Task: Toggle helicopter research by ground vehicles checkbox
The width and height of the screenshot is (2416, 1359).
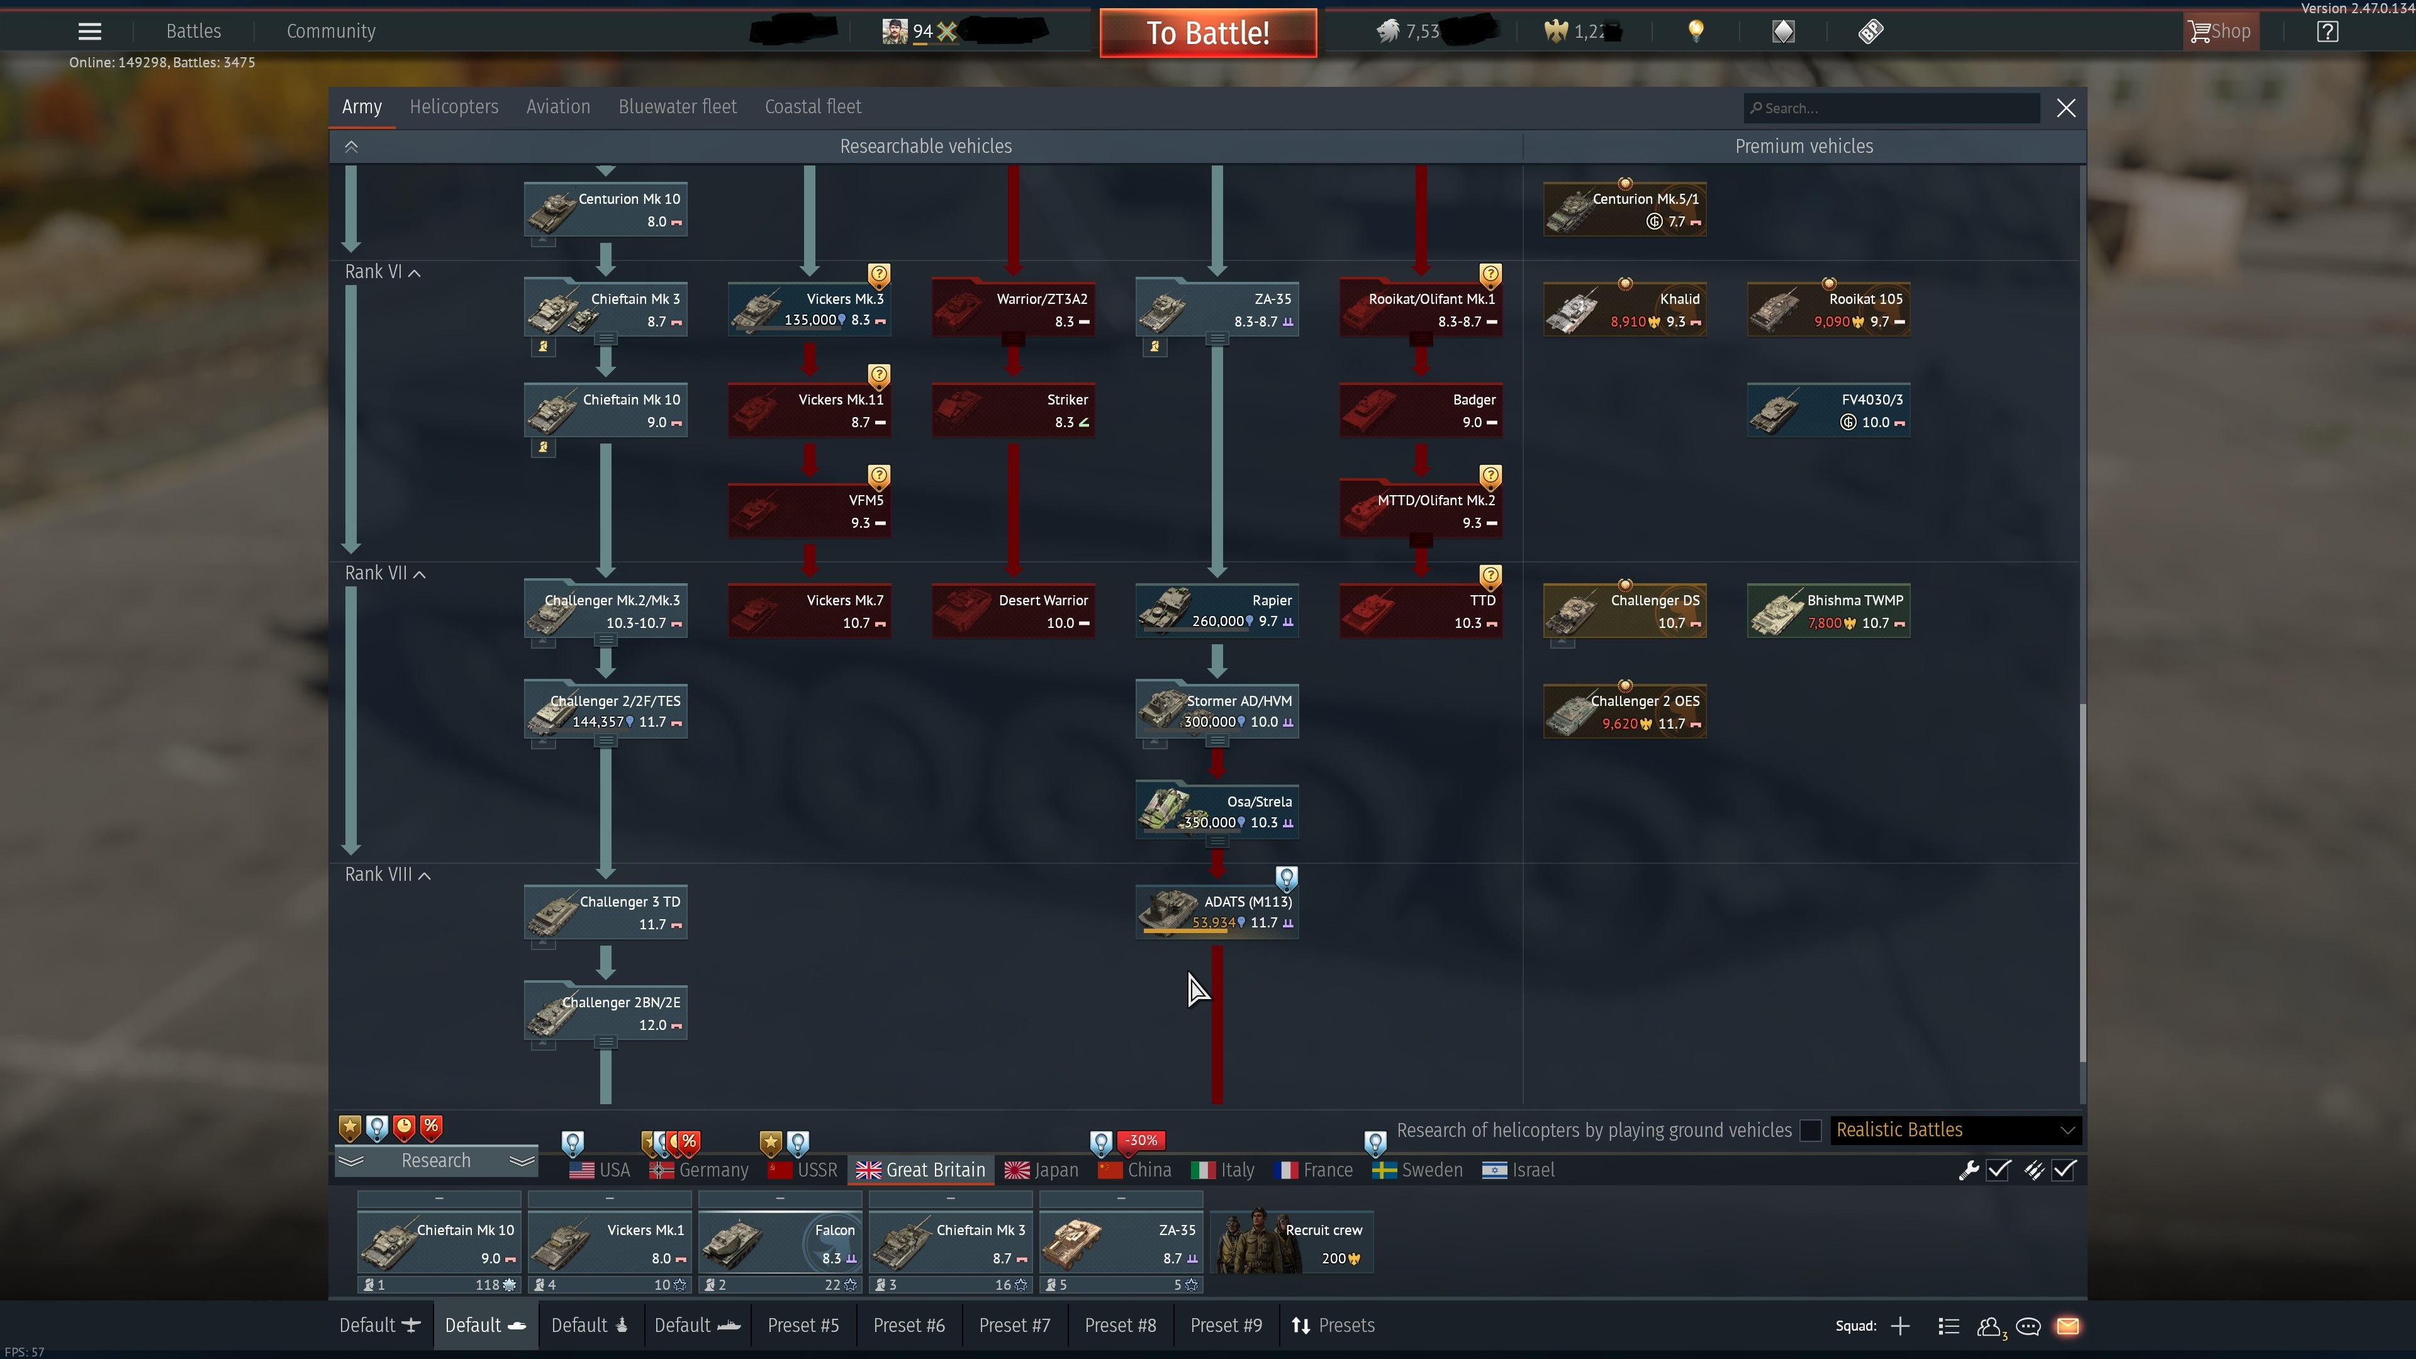Action: click(x=1811, y=1130)
